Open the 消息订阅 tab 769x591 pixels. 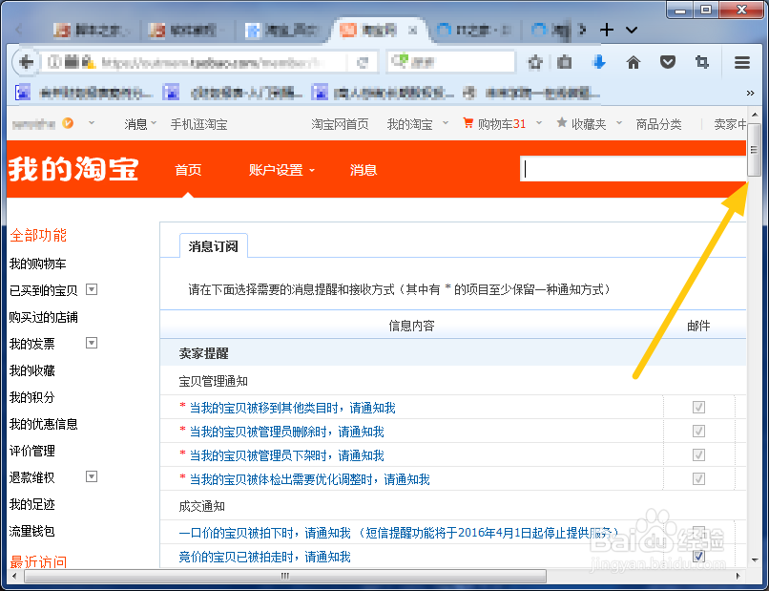214,246
